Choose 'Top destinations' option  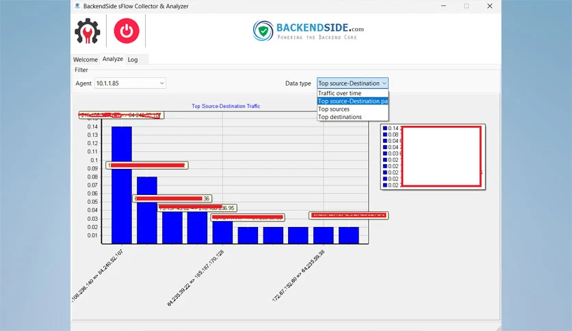(352, 117)
